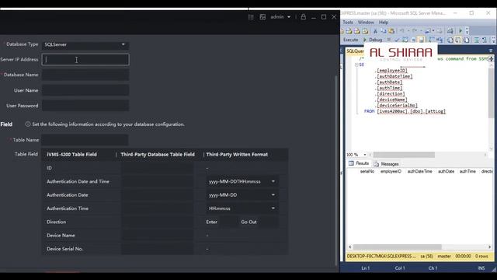Click the Table Name input field

pos(85,140)
